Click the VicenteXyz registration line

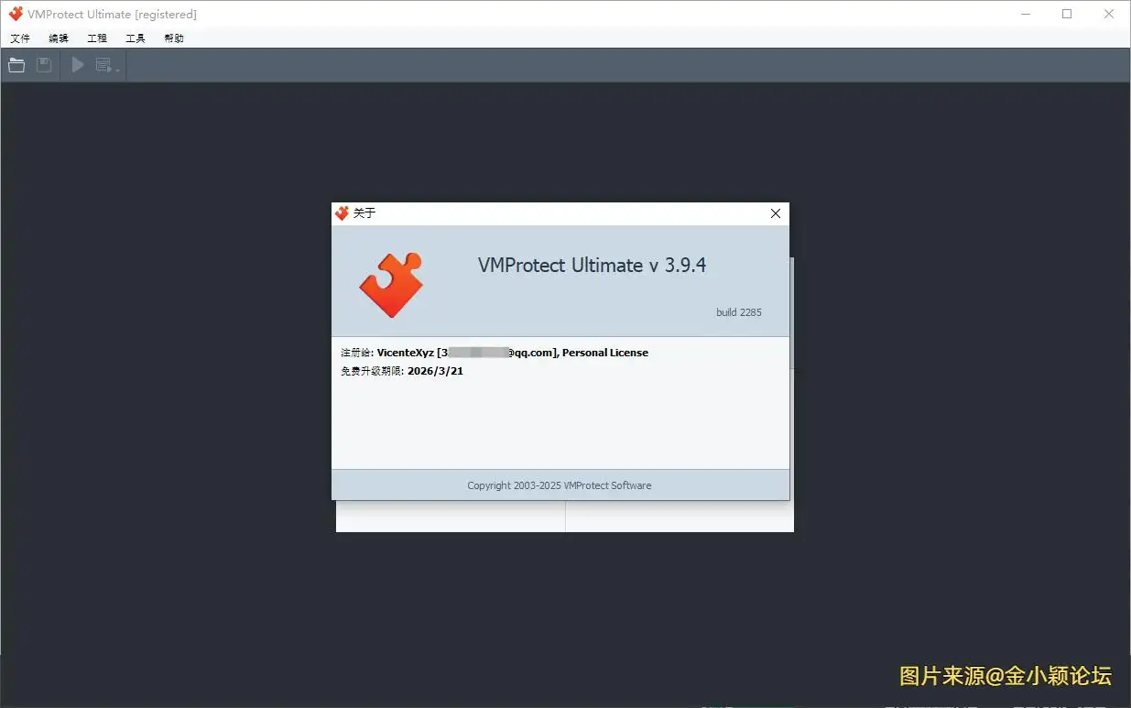(495, 353)
